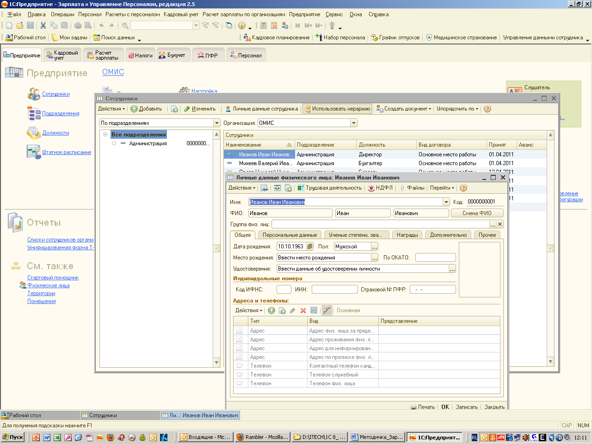The height and width of the screenshot is (444, 592).
Task: Click the wrench service tools icon
Action: 332,25
